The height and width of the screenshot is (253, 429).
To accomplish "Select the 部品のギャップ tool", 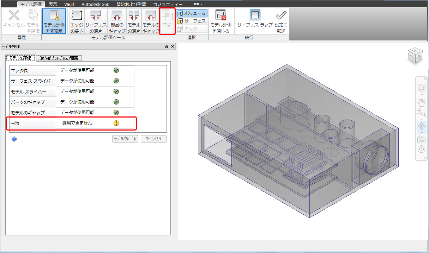I will (117, 21).
